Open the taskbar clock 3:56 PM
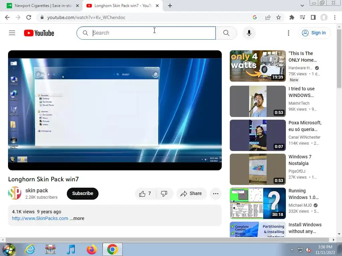The height and width of the screenshot is (256, 342). click(x=325, y=250)
